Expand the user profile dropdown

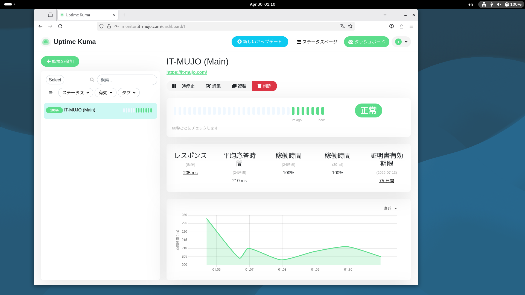coord(401,42)
